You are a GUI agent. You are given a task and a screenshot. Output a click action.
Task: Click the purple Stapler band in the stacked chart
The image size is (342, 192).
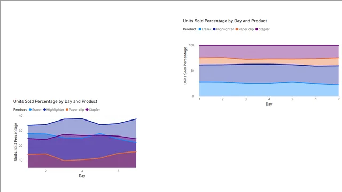[269, 52]
